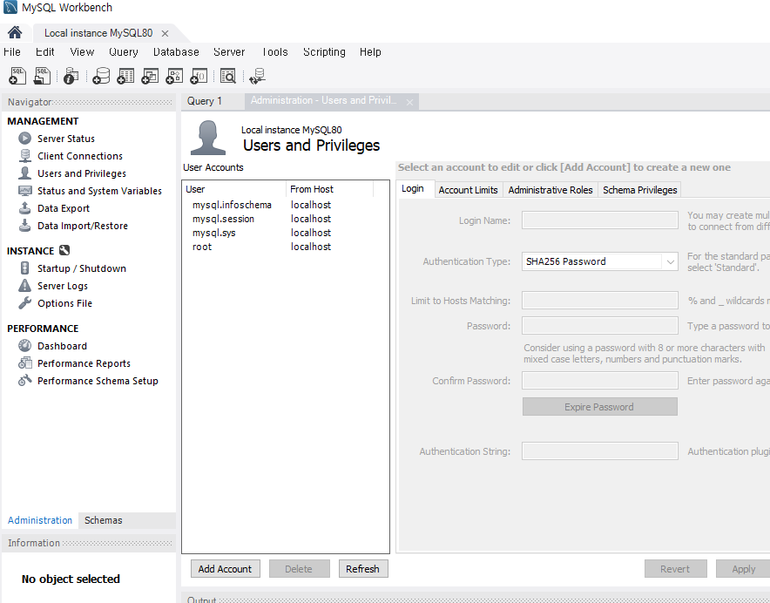This screenshot has width=770, height=603.
Task: Open Data Import/Restore in Navigator
Action: pyautogui.click(x=83, y=226)
